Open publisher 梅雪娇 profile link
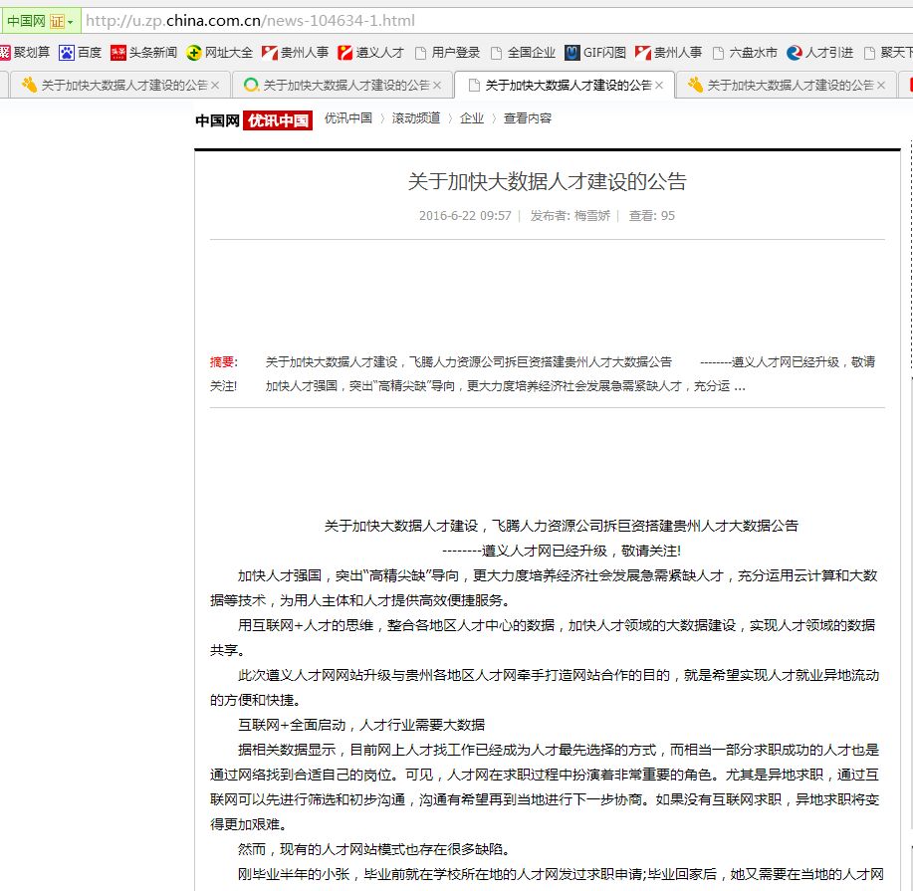 click(592, 216)
